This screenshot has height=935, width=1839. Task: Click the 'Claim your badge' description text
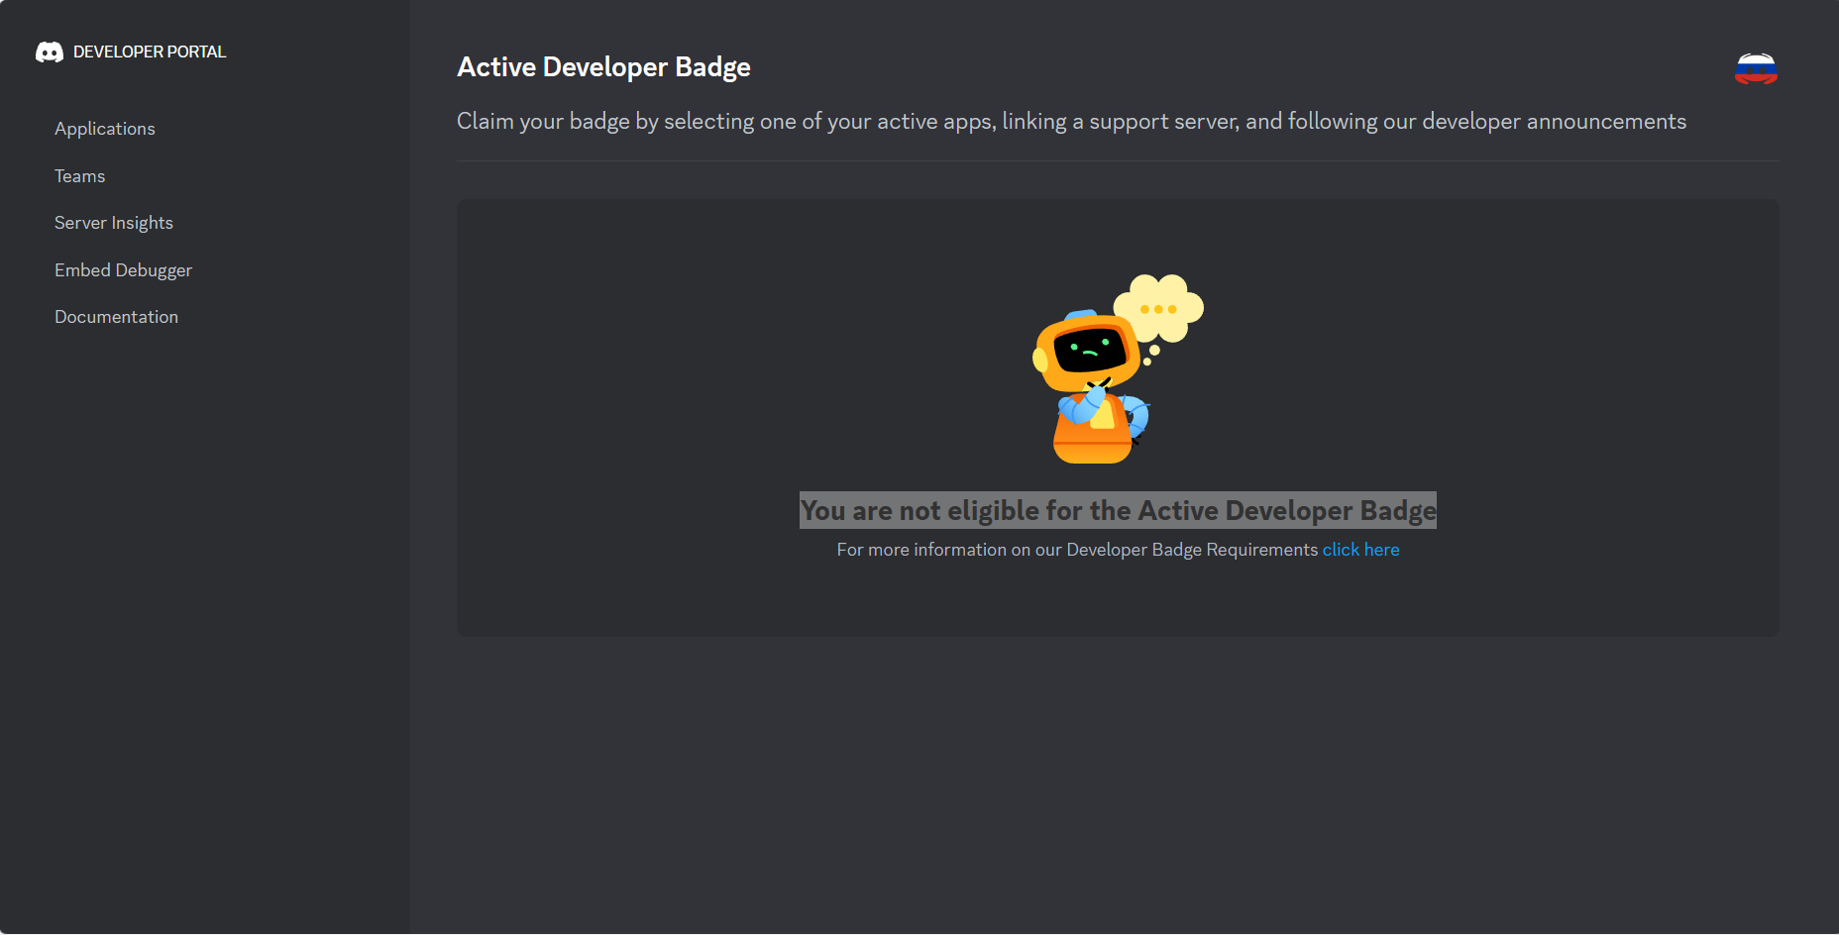[x=1071, y=122]
